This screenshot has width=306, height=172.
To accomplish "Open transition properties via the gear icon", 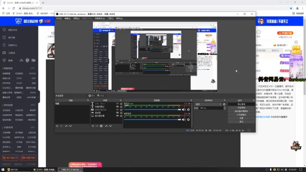I will tap(224, 104).
